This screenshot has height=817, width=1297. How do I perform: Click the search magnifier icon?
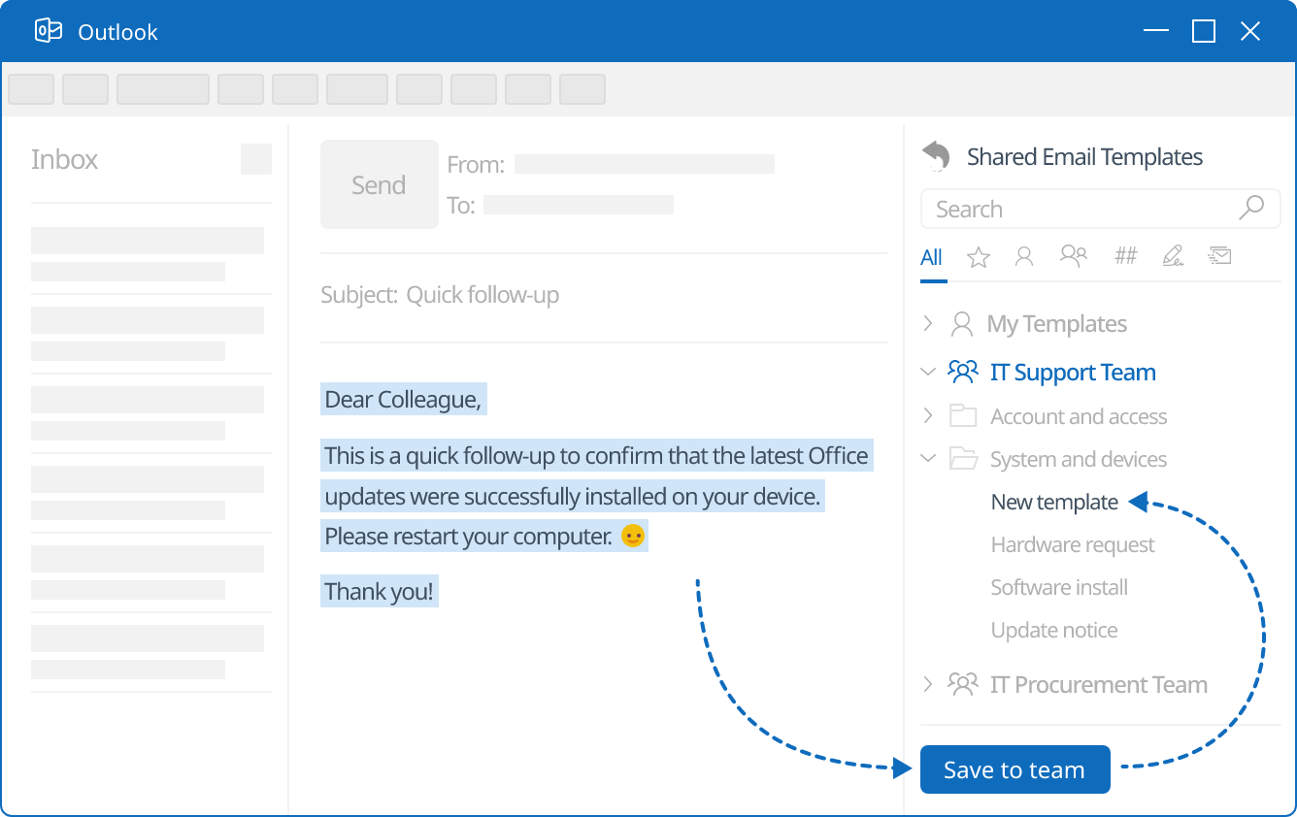tap(1251, 208)
